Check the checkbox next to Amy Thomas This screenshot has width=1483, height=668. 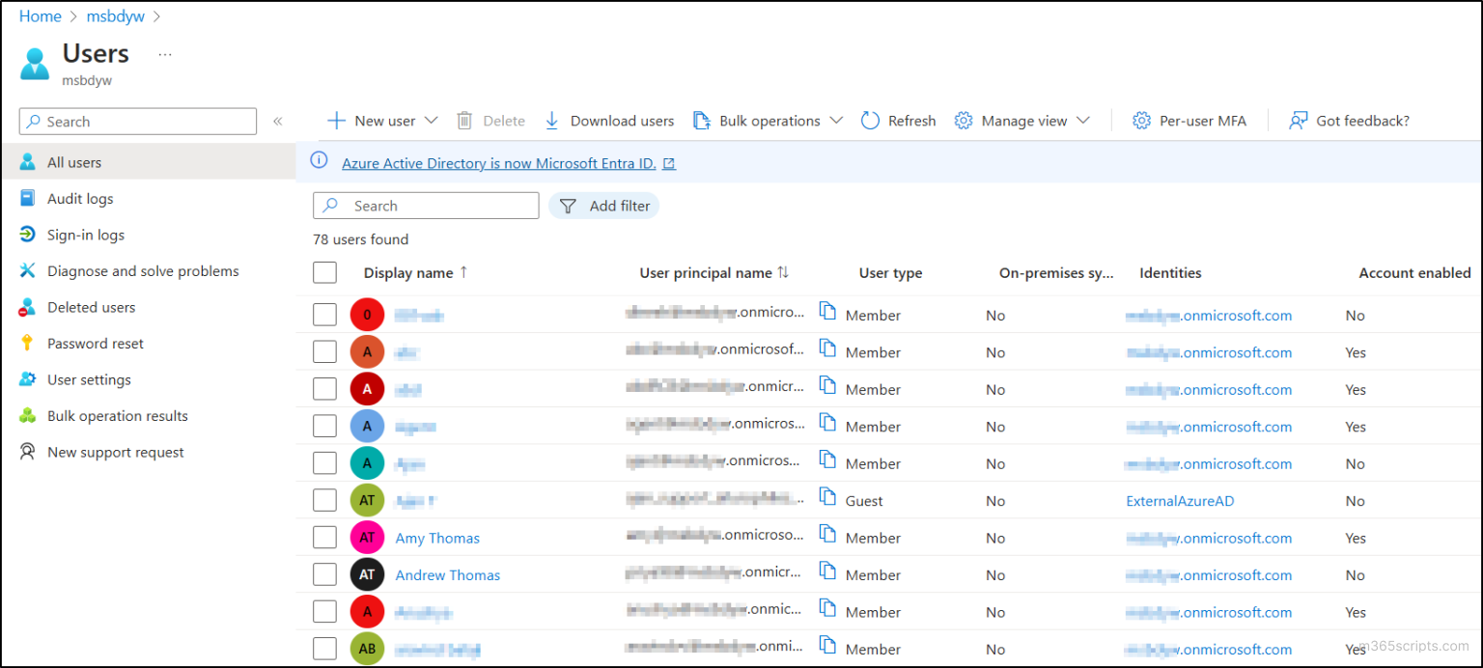coord(324,537)
